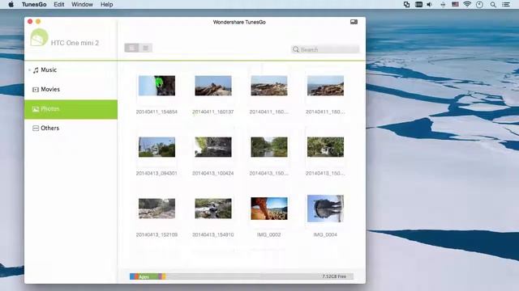
Task: Expand the Music disclosure arrow
Action: coord(29,70)
